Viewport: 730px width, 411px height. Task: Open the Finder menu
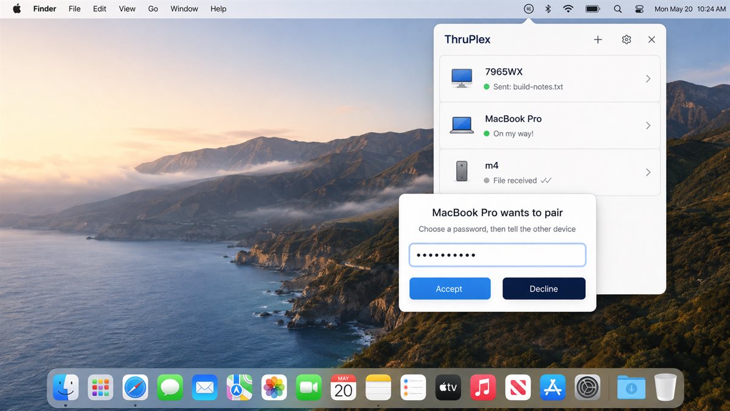(45, 9)
